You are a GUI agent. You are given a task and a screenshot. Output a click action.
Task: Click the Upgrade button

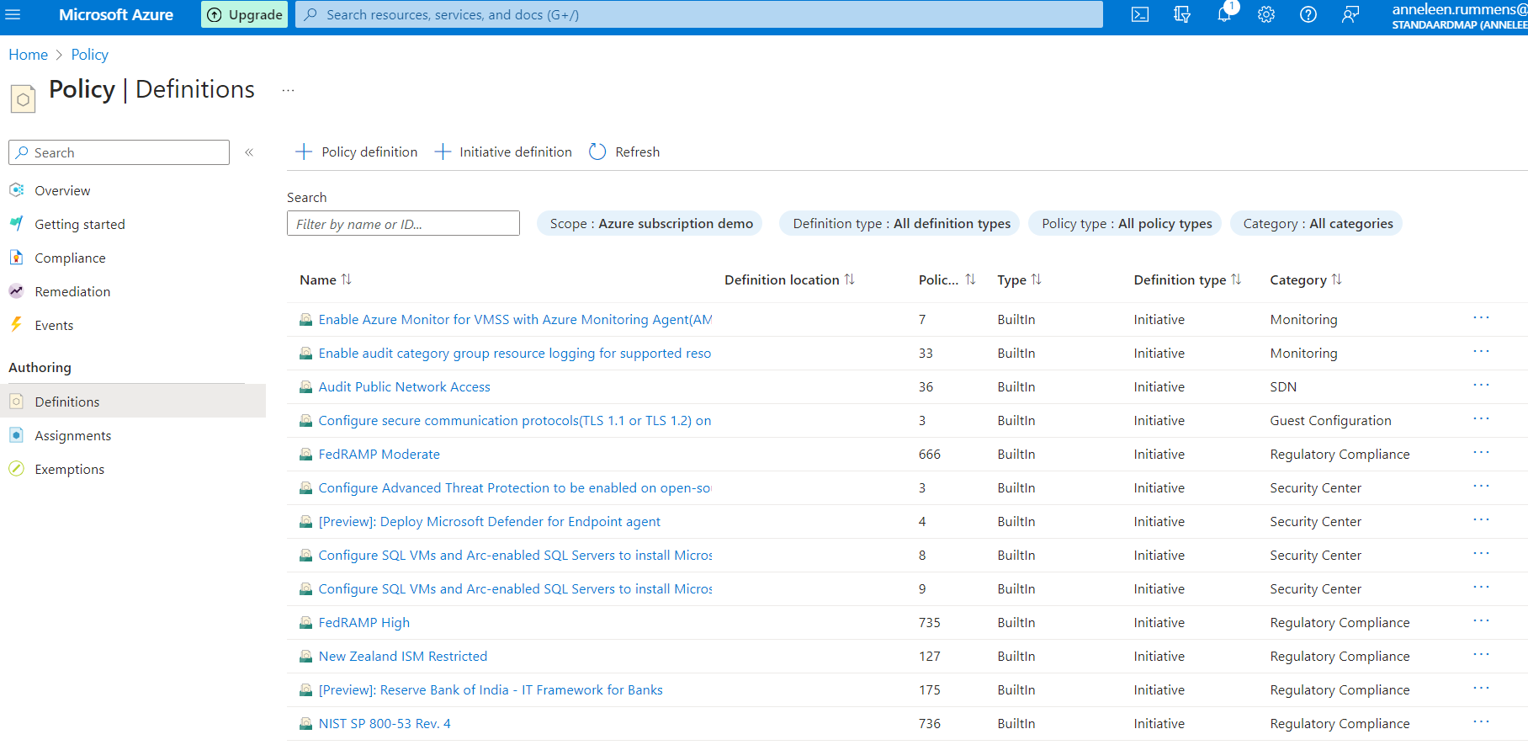pos(245,14)
